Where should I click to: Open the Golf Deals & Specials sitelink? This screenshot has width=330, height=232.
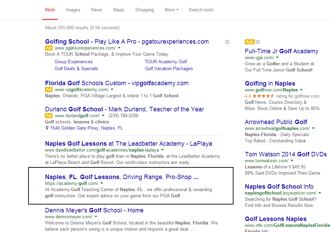click(x=76, y=69)
